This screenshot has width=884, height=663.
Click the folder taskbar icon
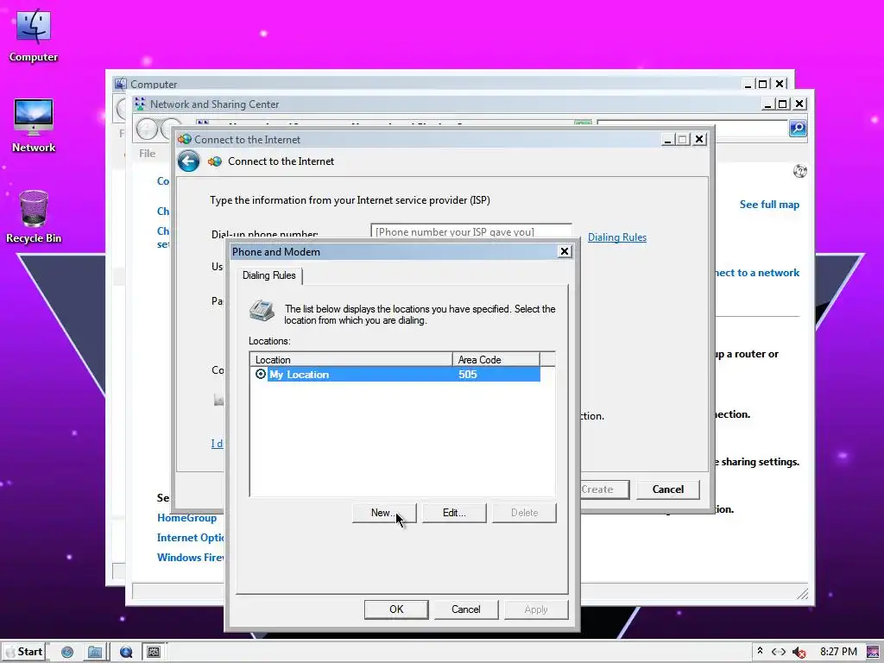pos(95,653)
